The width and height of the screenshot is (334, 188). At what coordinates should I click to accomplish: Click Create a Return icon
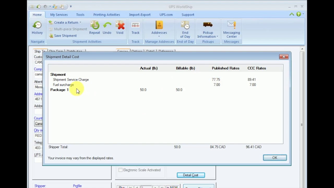[51, 22]
